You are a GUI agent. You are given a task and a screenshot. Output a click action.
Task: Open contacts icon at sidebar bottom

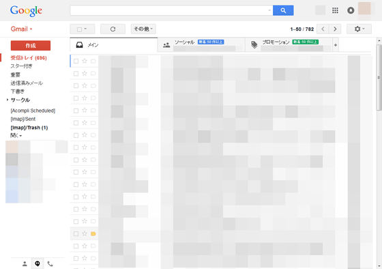click(x=25, y=264)
